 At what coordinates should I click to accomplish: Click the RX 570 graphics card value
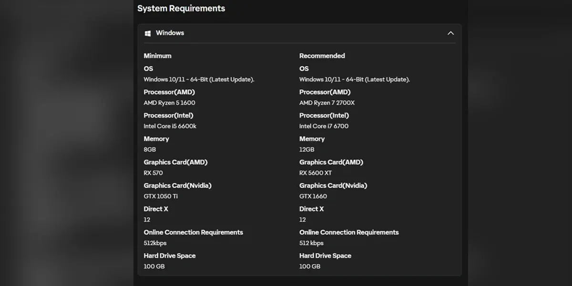coord(153,173)
